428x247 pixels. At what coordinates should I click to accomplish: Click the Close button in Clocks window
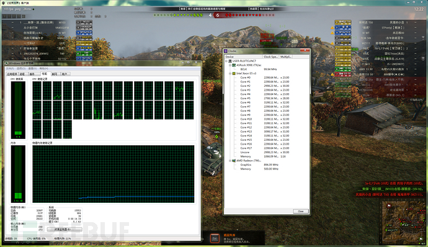pos(301,211)
